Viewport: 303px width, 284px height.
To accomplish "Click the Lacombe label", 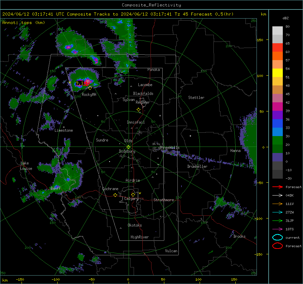I will (x=145, y=85).
